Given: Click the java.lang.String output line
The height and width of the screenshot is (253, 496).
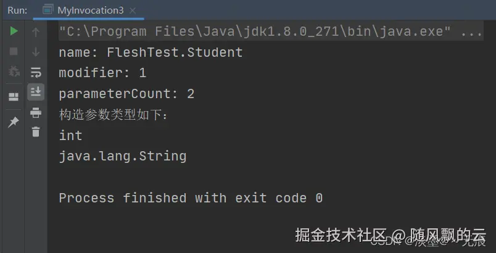Looking at the screenshot, I should 122,156.
